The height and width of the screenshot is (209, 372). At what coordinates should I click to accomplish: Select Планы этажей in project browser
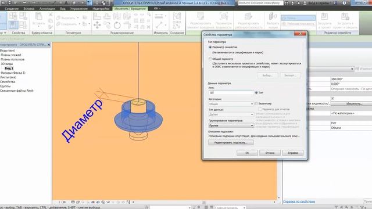point(11,55)
